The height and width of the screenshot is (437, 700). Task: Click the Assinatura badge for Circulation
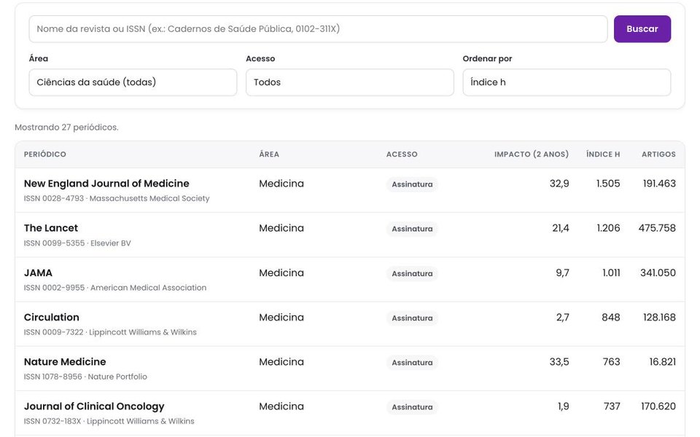pos(412,318)
